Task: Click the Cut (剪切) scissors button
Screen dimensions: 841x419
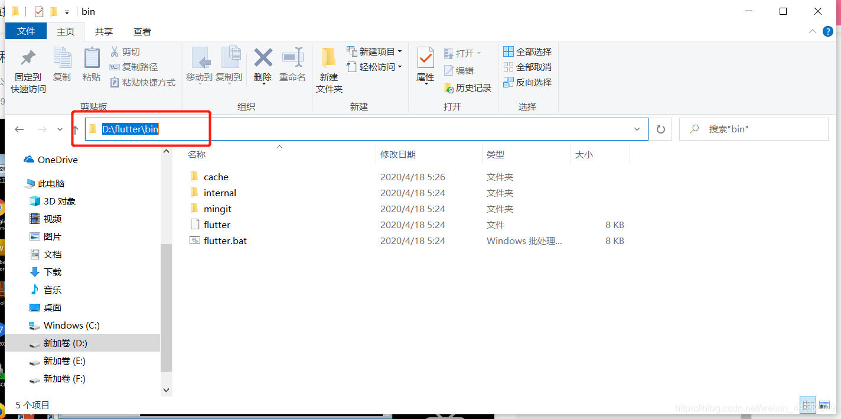Action: pyautogui.click(x=125, y=52)
